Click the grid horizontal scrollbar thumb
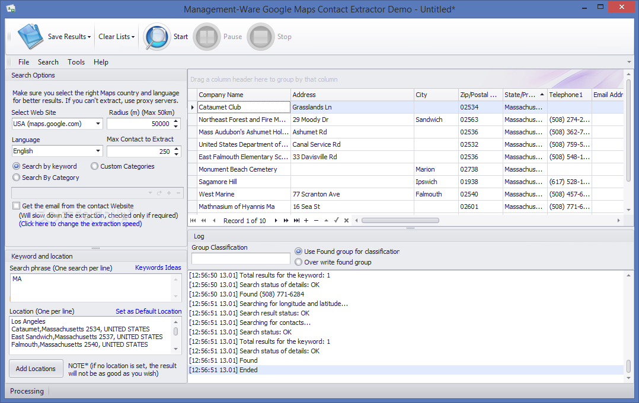 tap(400, 220)
